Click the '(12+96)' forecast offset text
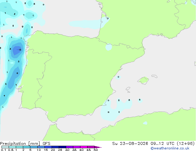Image resolution: width=196 pixels, height=151 pixels. tap(186, 144)
